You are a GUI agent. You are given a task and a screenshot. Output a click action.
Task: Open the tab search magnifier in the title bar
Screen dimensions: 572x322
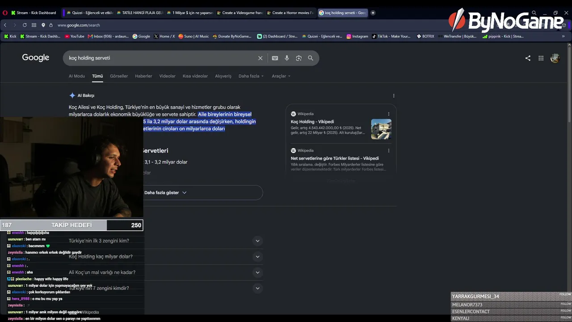(x=534, y=13)
